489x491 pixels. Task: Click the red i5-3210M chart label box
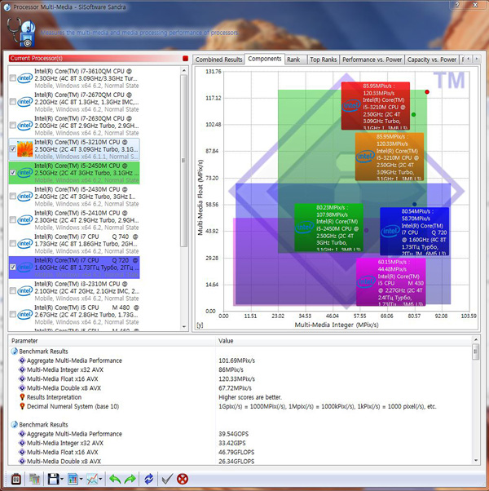[x=376, y=106]
